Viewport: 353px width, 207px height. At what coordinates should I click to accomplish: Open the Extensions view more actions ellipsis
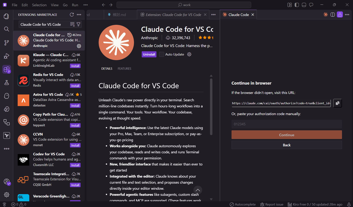pyautogui.click(x=79, y=15)
